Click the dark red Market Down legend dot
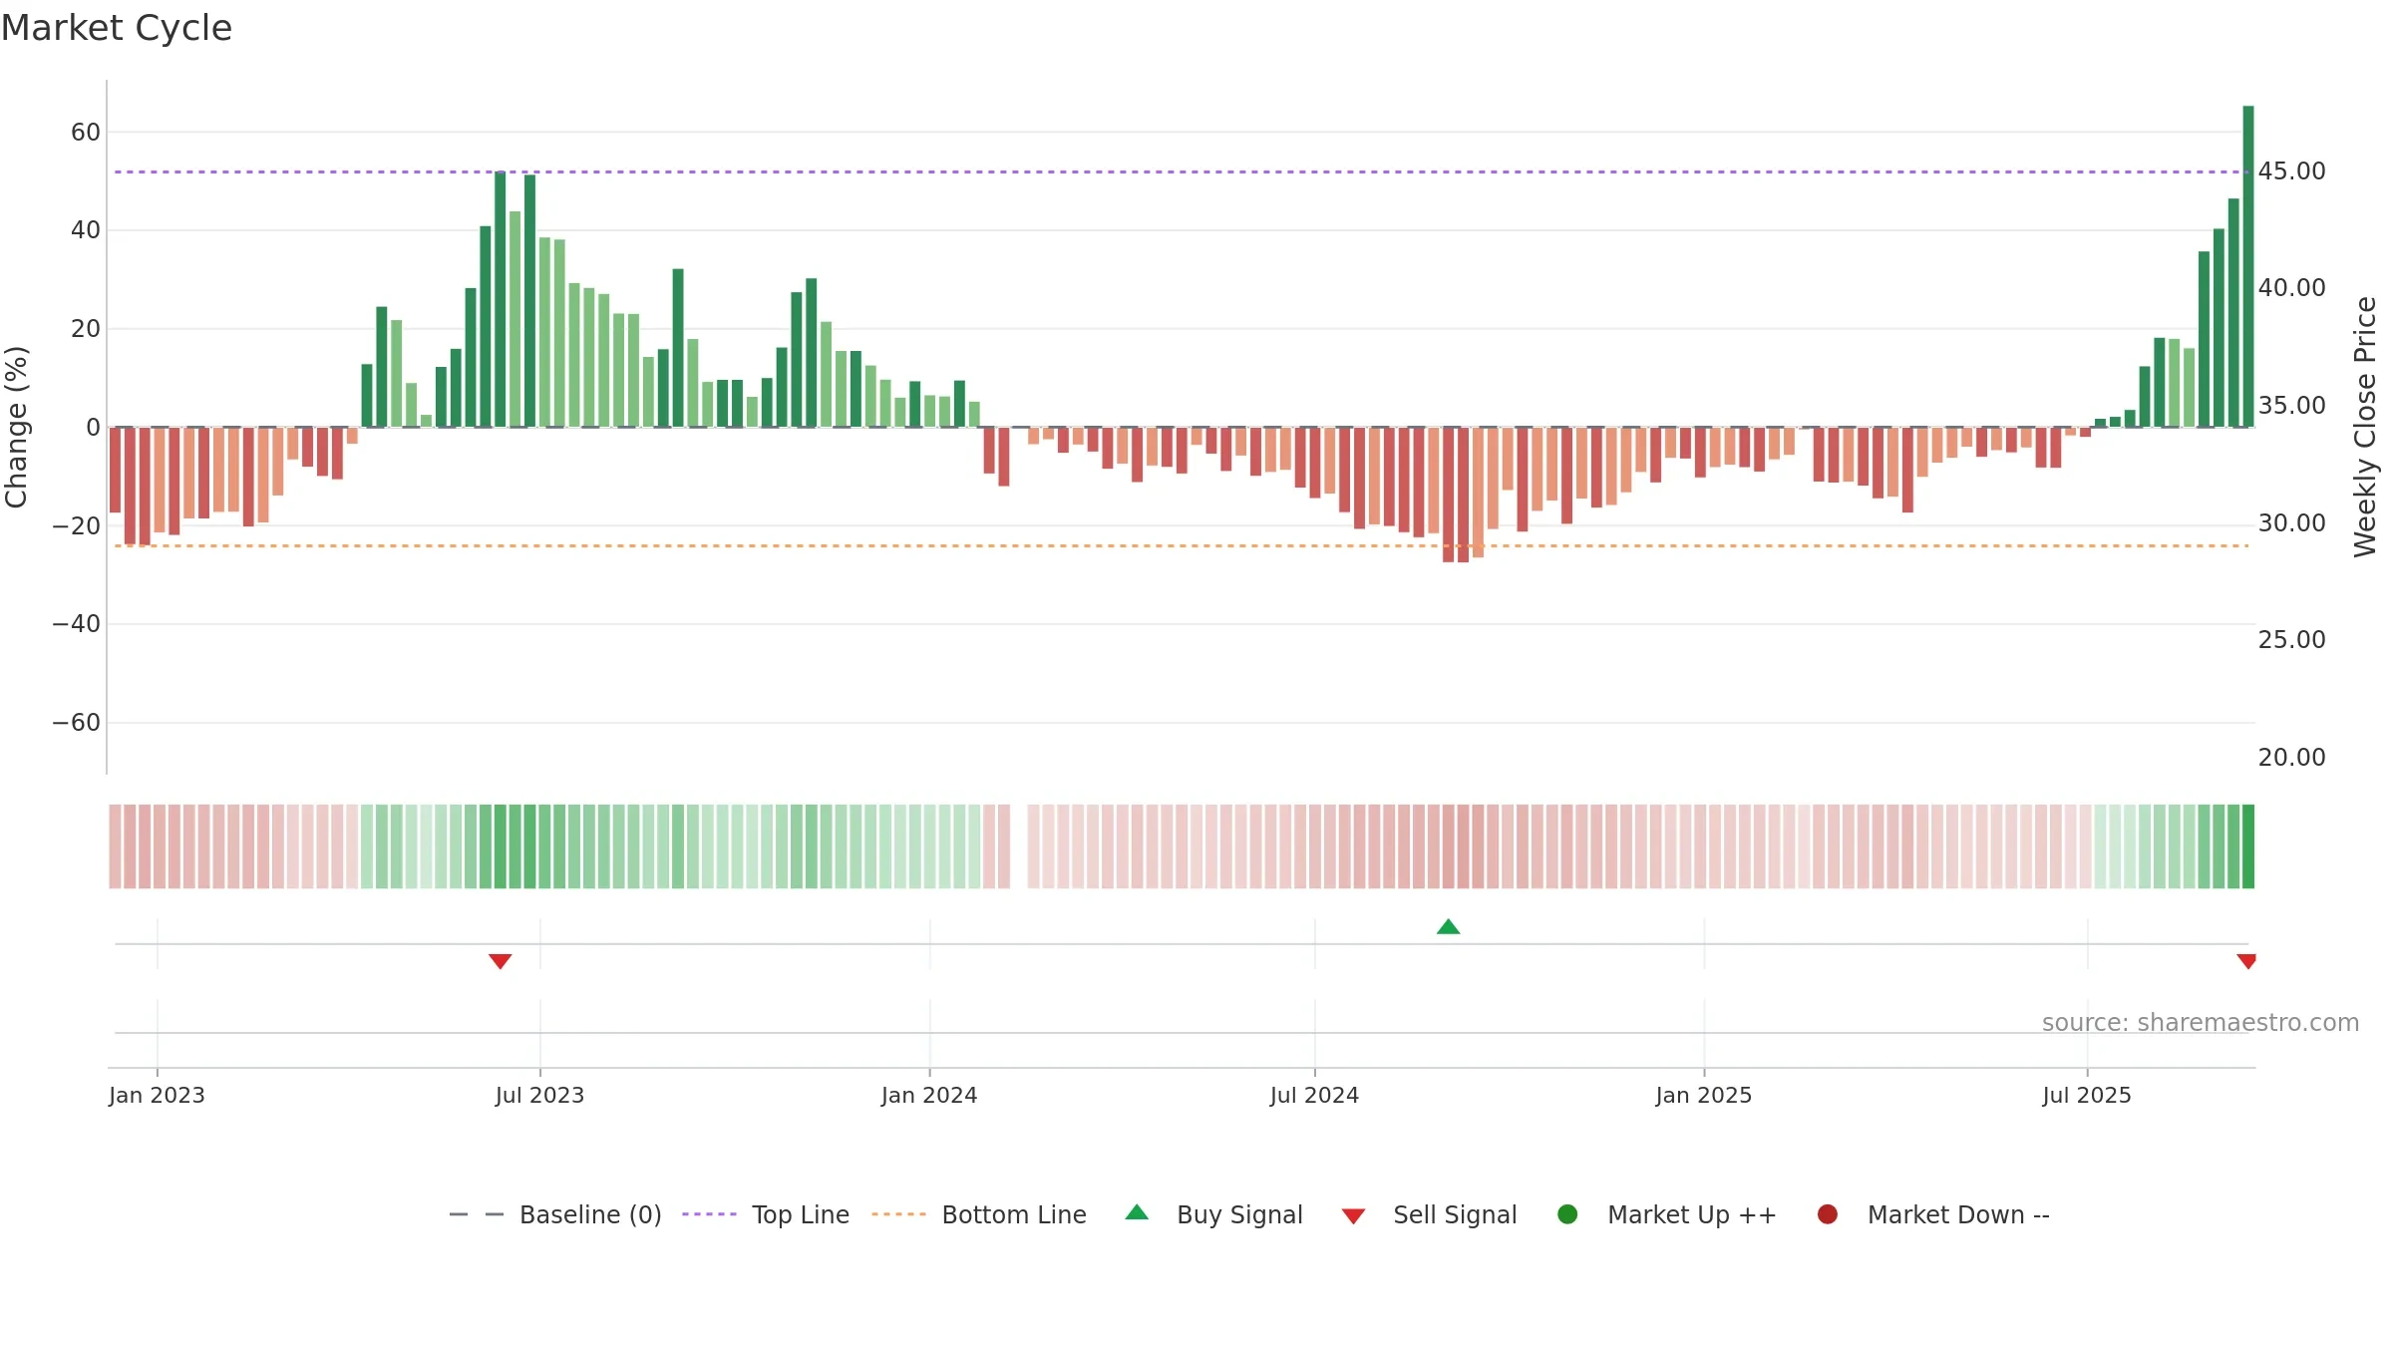The width and height of the screenshot is (2393, 1346). click(x=1828, y=1214)
